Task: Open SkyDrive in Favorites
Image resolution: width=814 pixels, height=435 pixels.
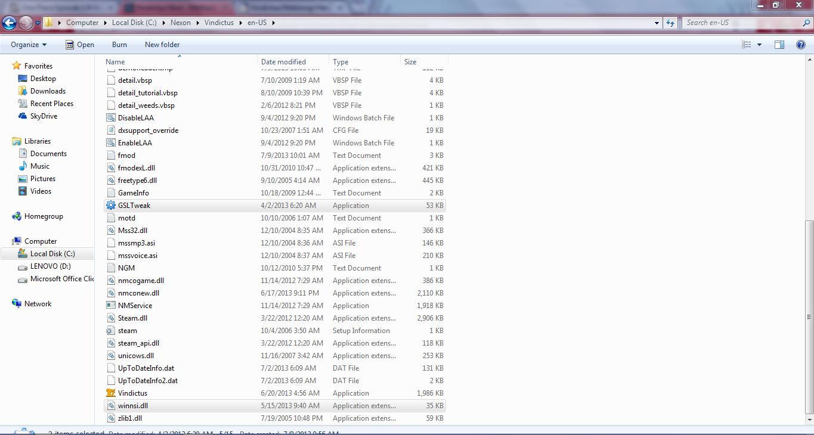Action: [x=44, y=116]
